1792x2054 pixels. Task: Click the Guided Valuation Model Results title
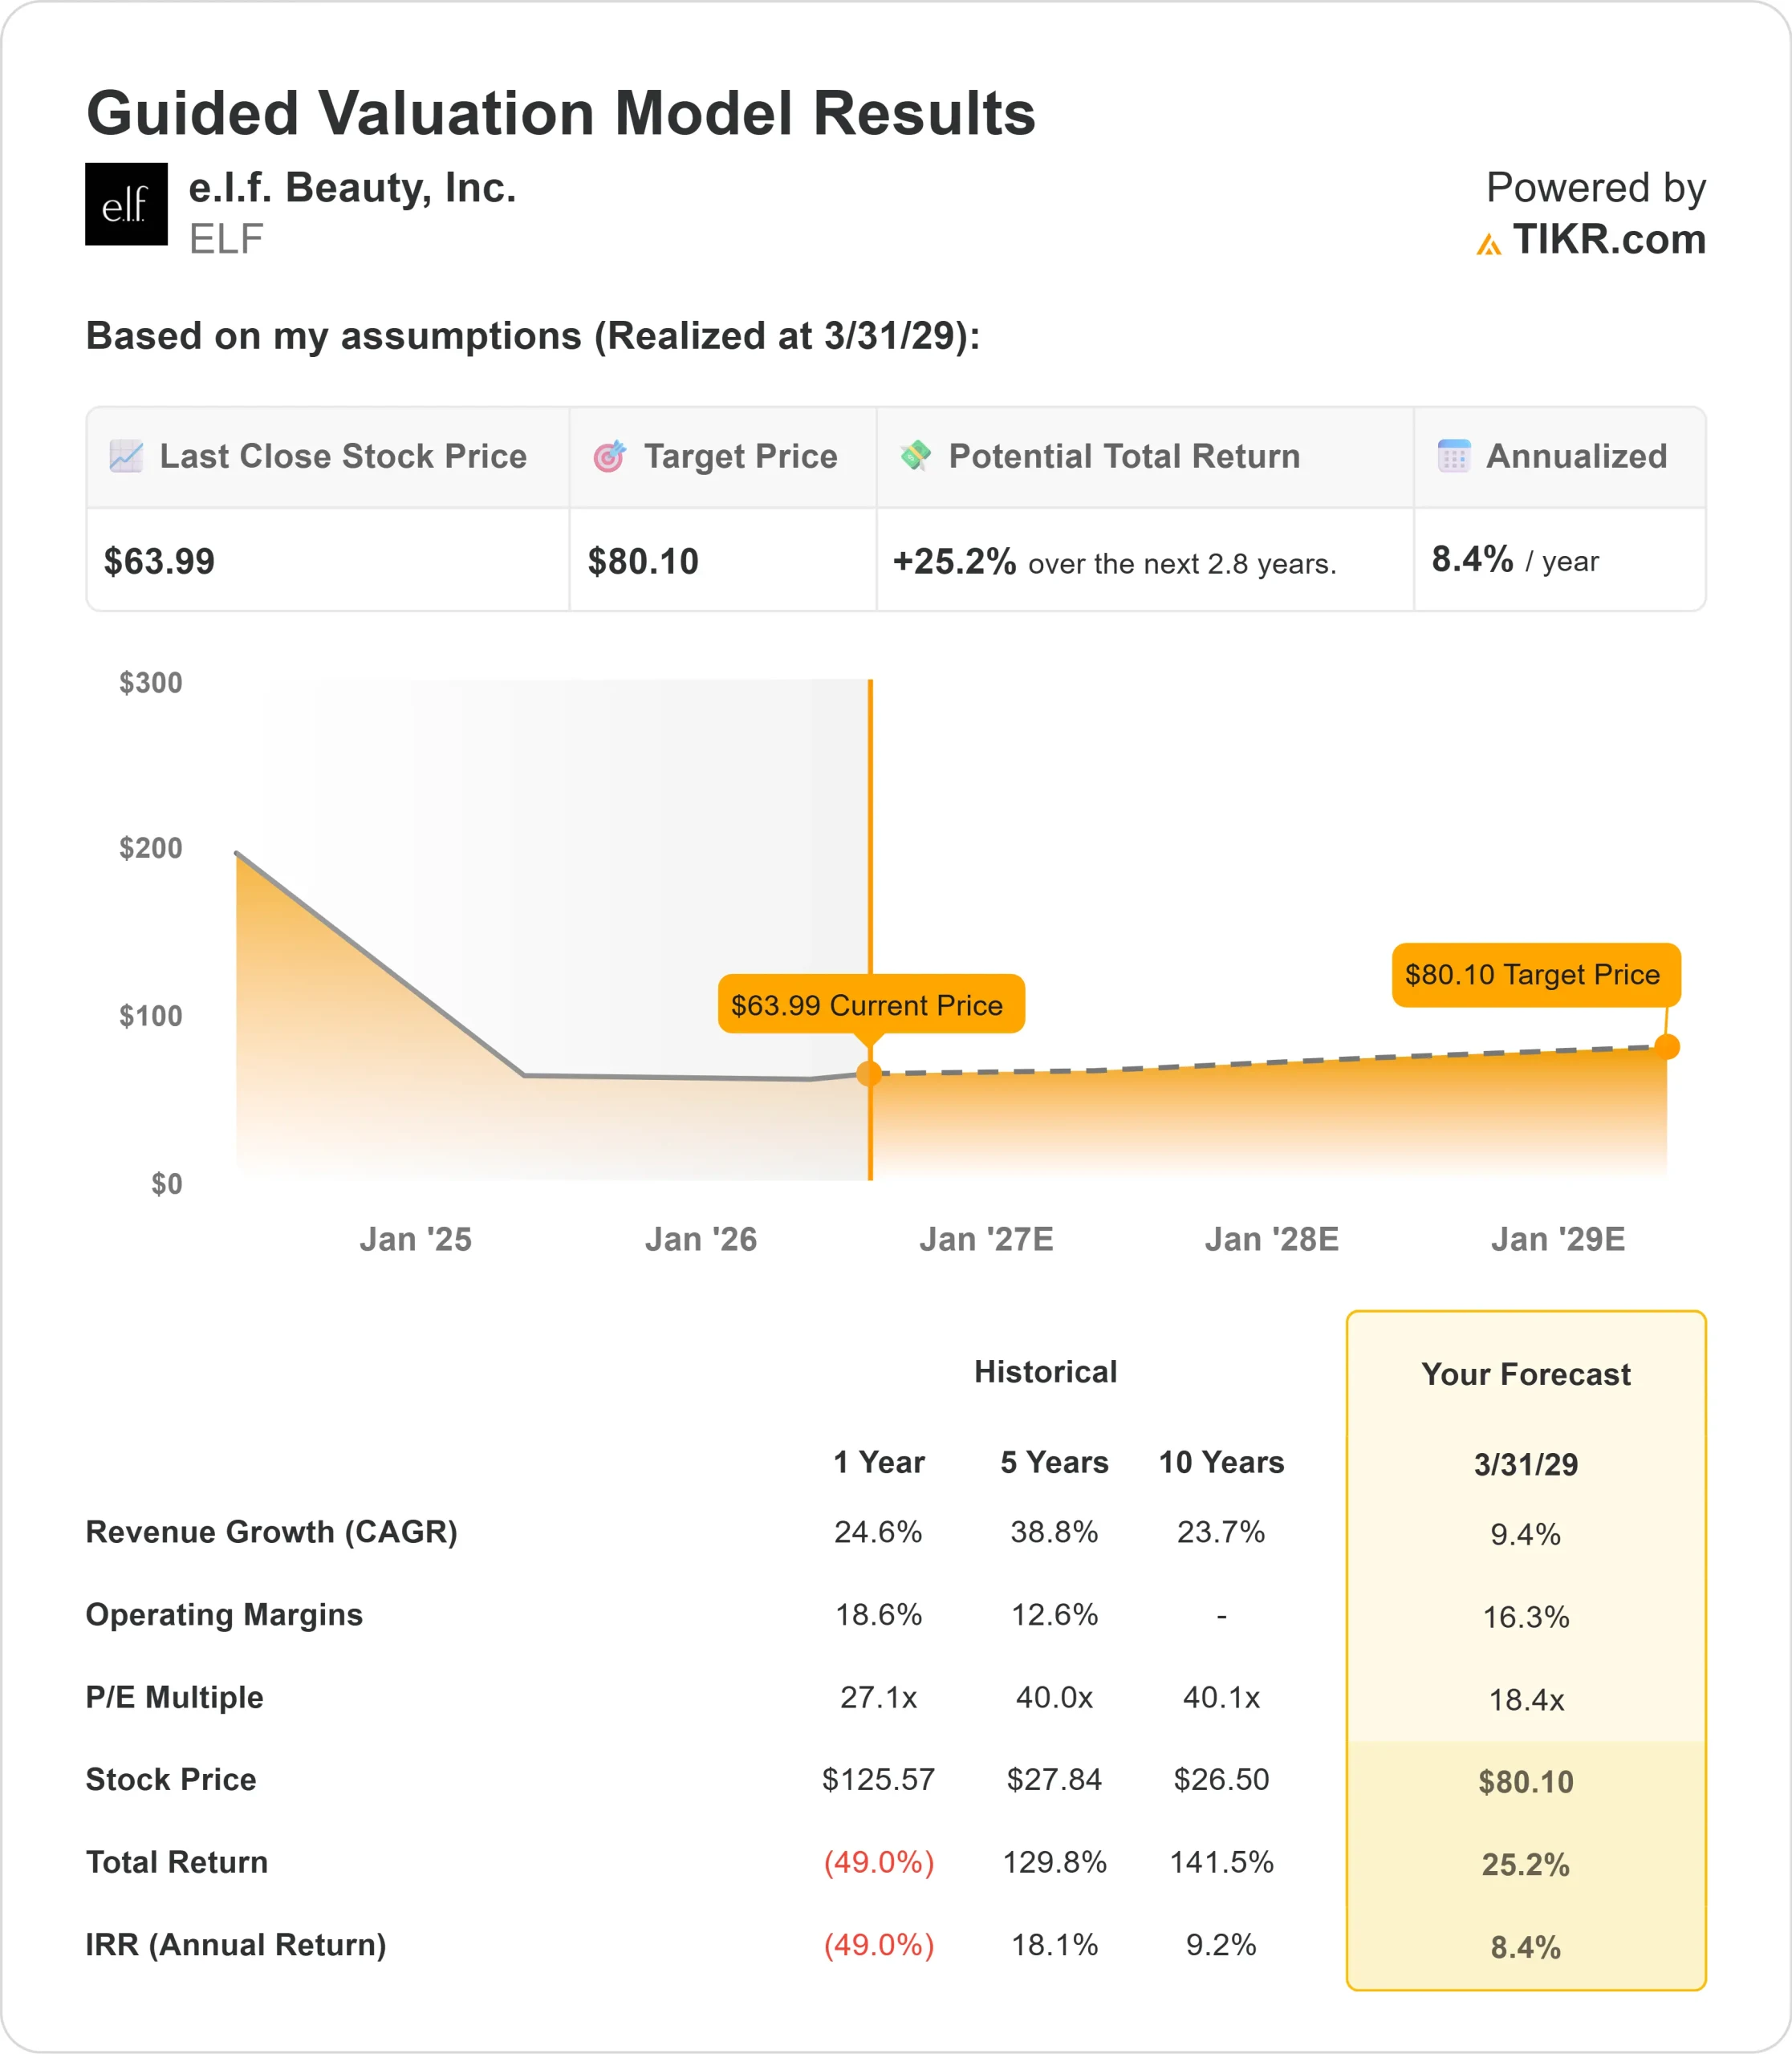click(x=561, y=113)
